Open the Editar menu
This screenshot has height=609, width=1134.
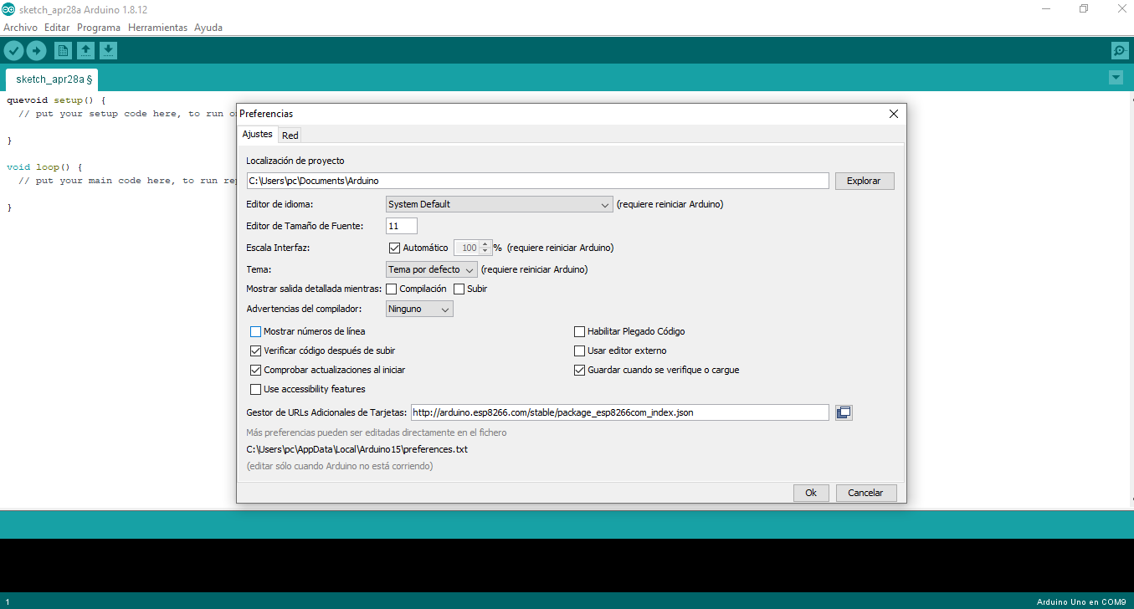[57, 28]
